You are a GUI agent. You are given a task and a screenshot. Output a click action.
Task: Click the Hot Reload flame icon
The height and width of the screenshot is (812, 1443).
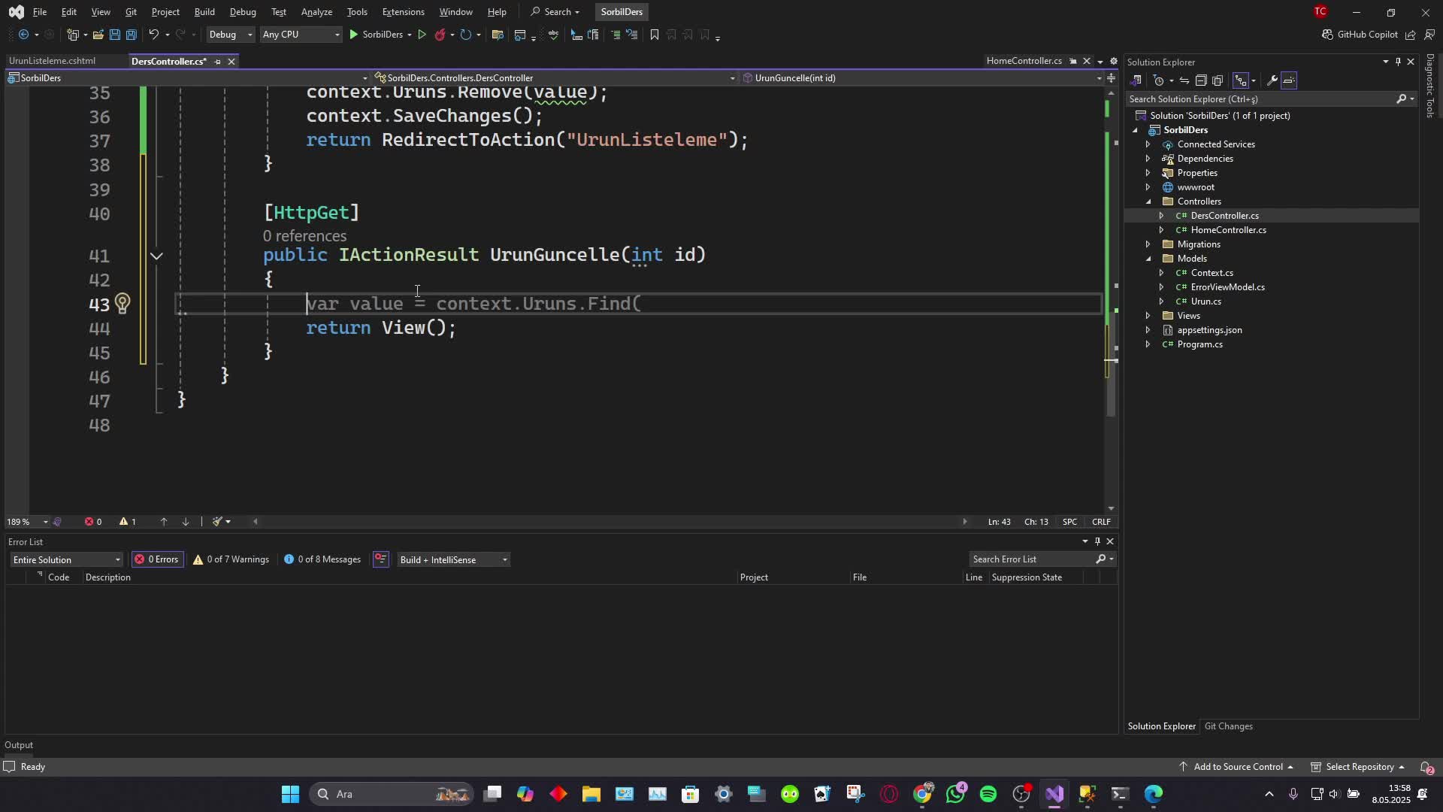click(440, 35)
